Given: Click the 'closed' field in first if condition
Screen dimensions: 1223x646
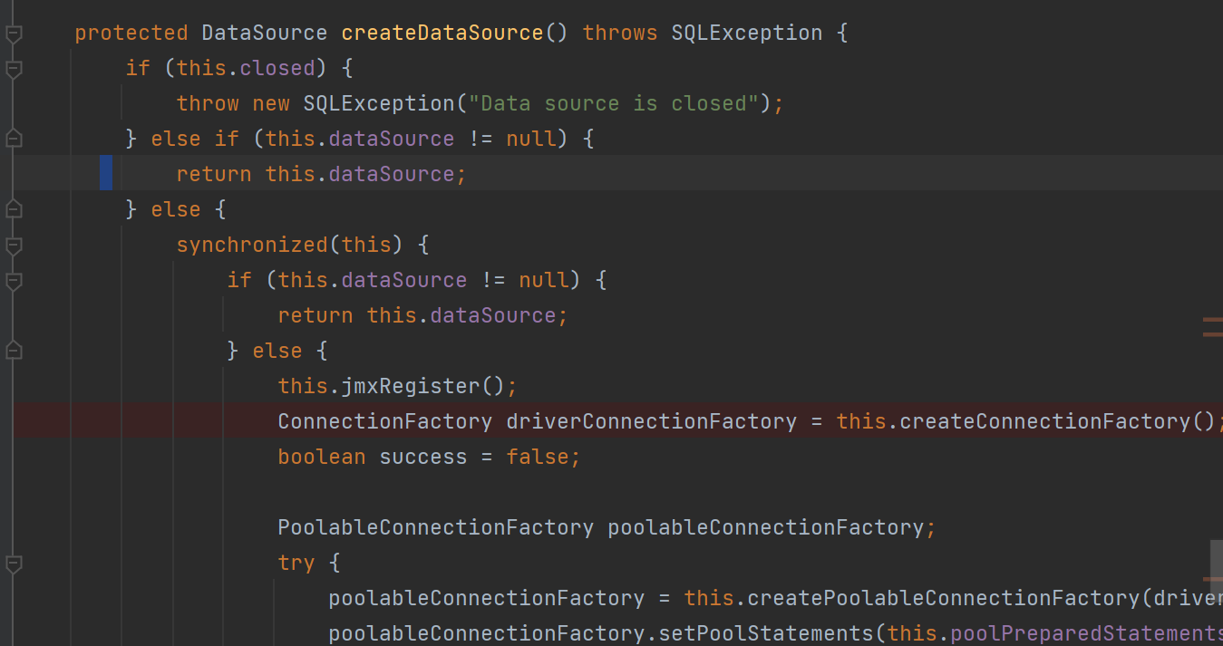Looking at the screenshot, I should (x=277, y=68).
